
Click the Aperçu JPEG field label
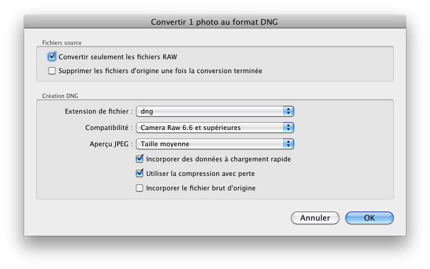(x=111, y=144)
